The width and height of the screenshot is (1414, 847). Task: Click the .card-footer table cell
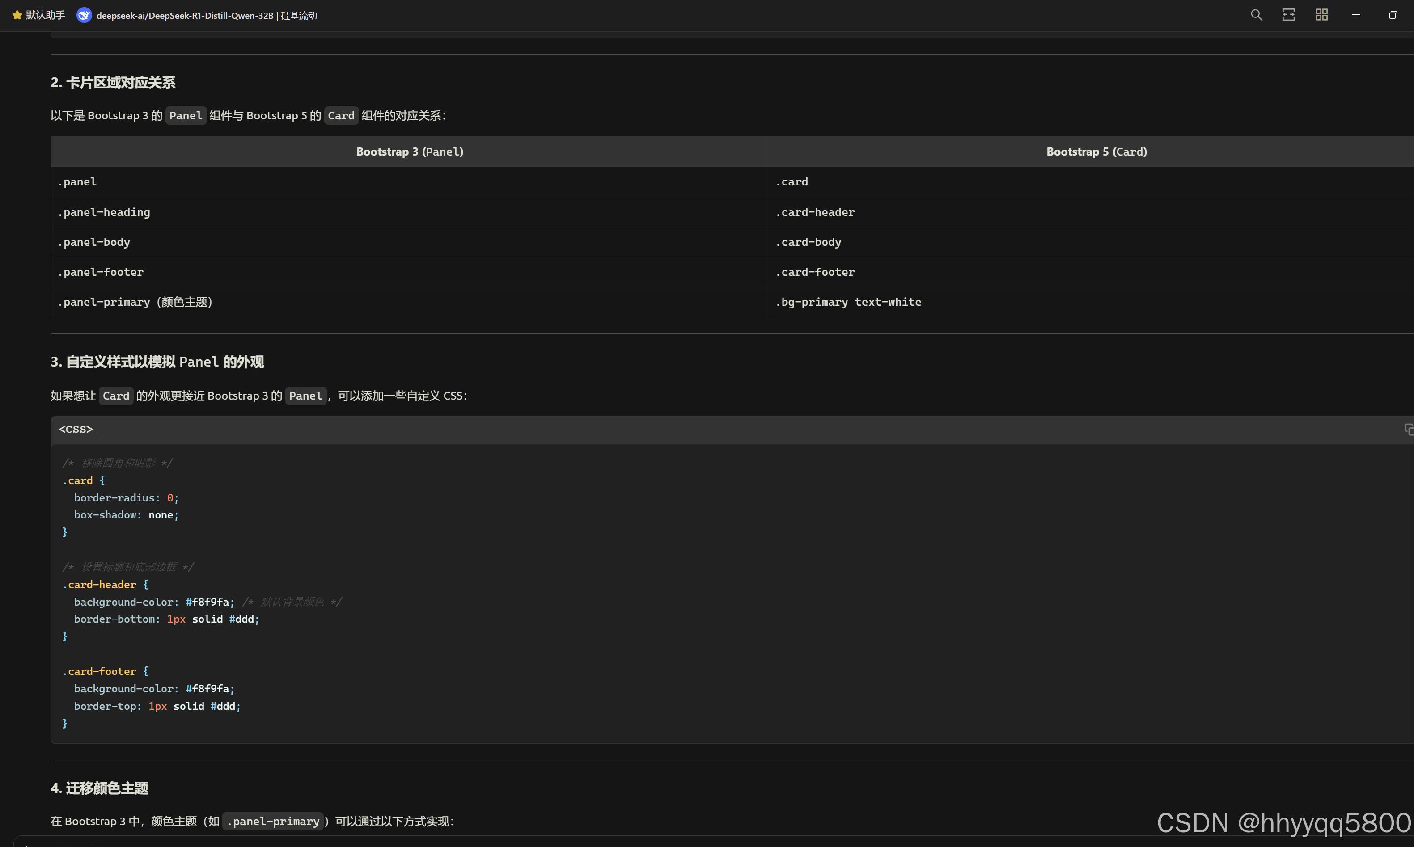[x=815, y=272]
